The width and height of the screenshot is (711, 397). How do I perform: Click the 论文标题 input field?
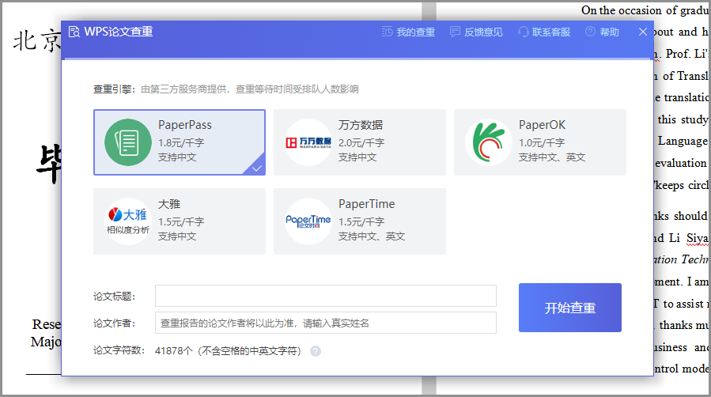[x=326, y=296]
